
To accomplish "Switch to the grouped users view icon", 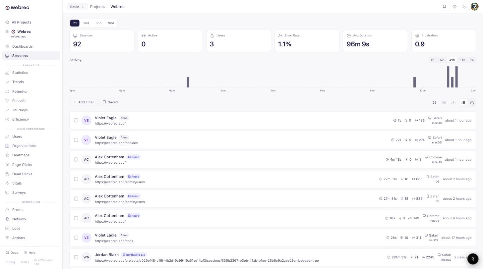I will pyautogui.click(x=472, y=102).
